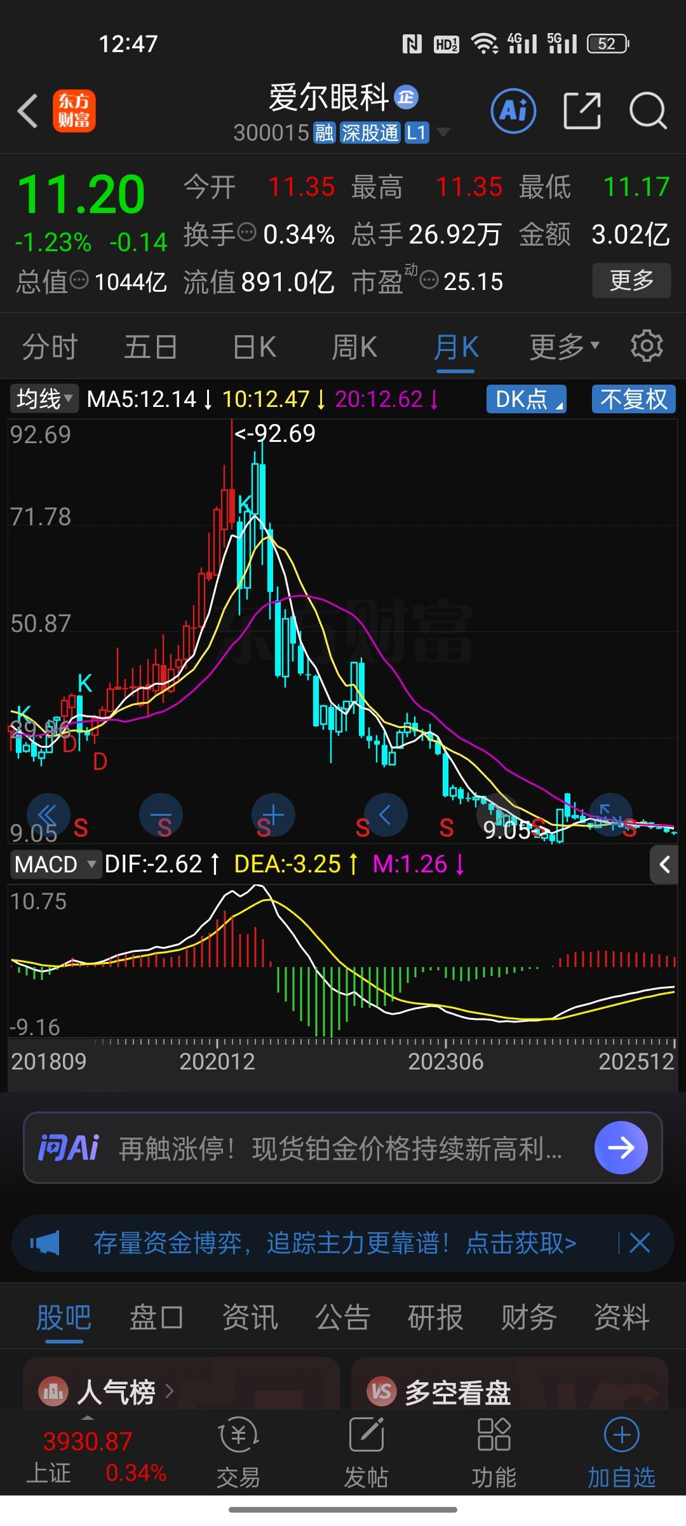The width and height of the screenshot is (686, 1526).
Task: Tap the 总值 info bubble icon
Action: (x=79, y=280)
